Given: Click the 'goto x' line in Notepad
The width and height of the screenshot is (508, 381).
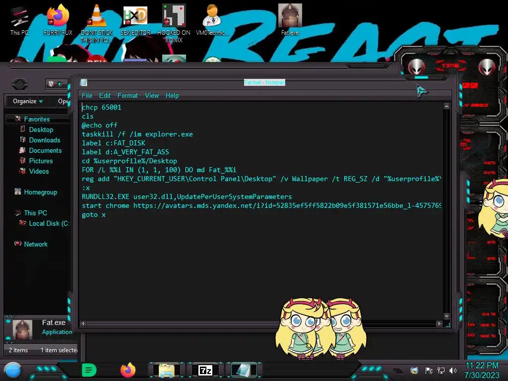Looking at the screenshot, I should tap(94, 214).
